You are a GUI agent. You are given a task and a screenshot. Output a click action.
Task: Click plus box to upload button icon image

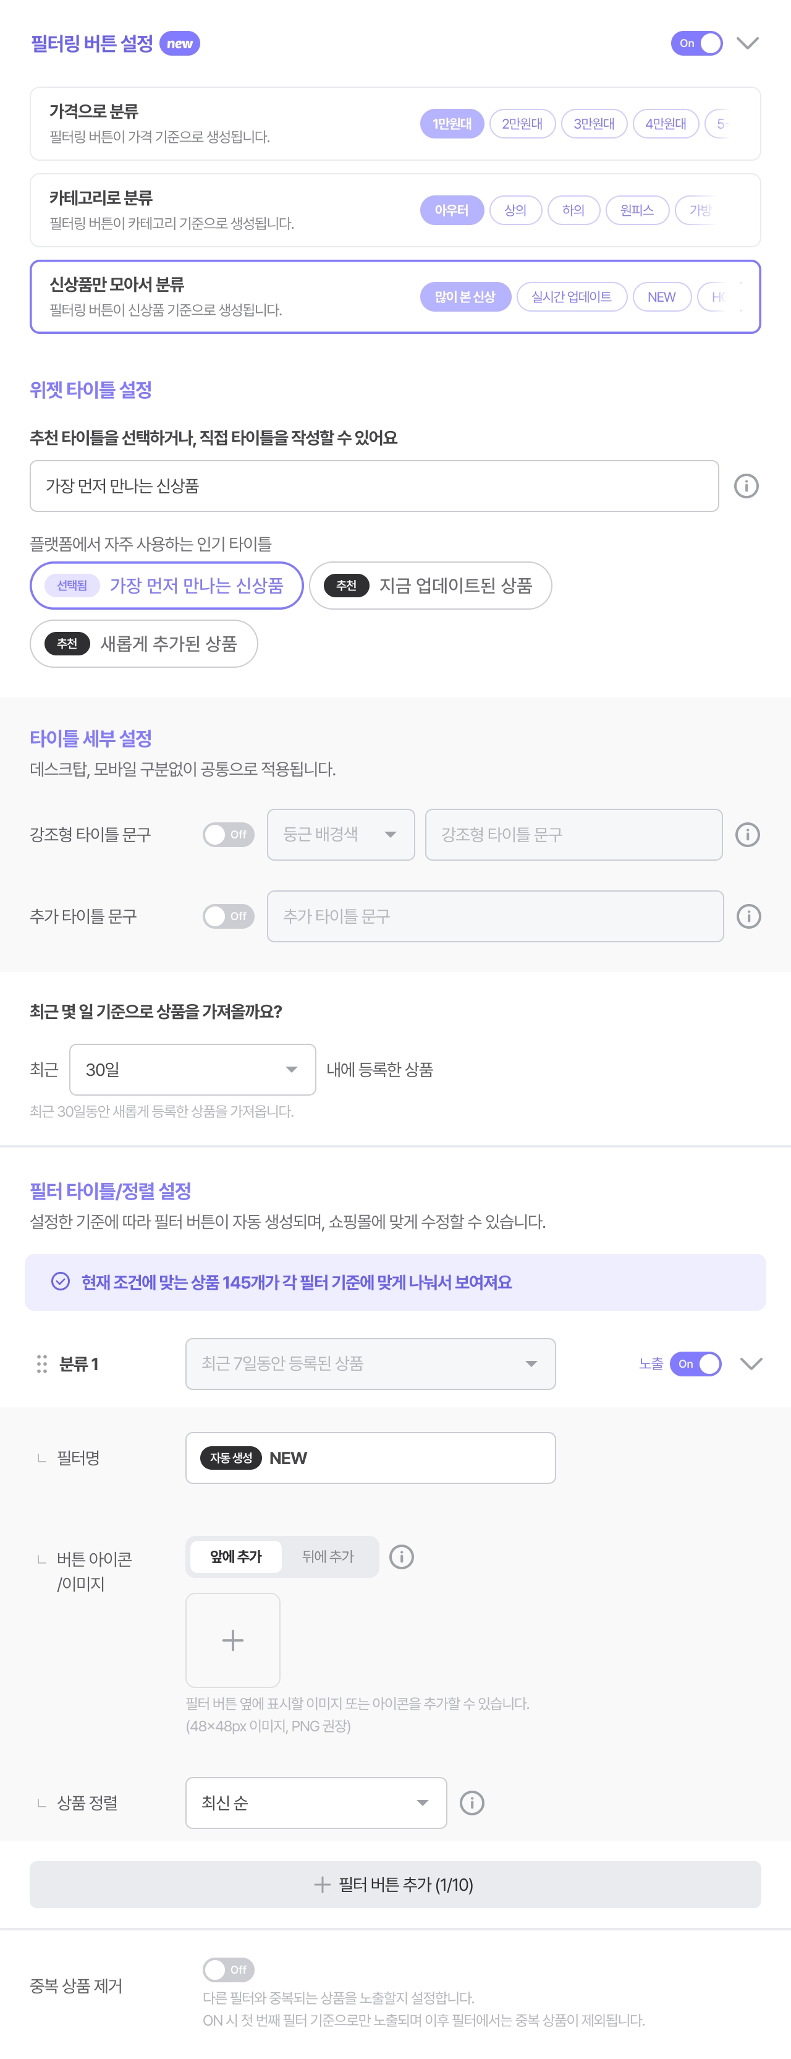pos(232,1640)
